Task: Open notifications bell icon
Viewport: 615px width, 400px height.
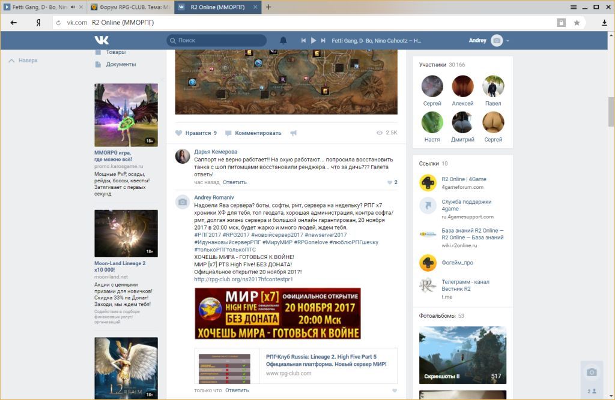Action: point(283,40)
